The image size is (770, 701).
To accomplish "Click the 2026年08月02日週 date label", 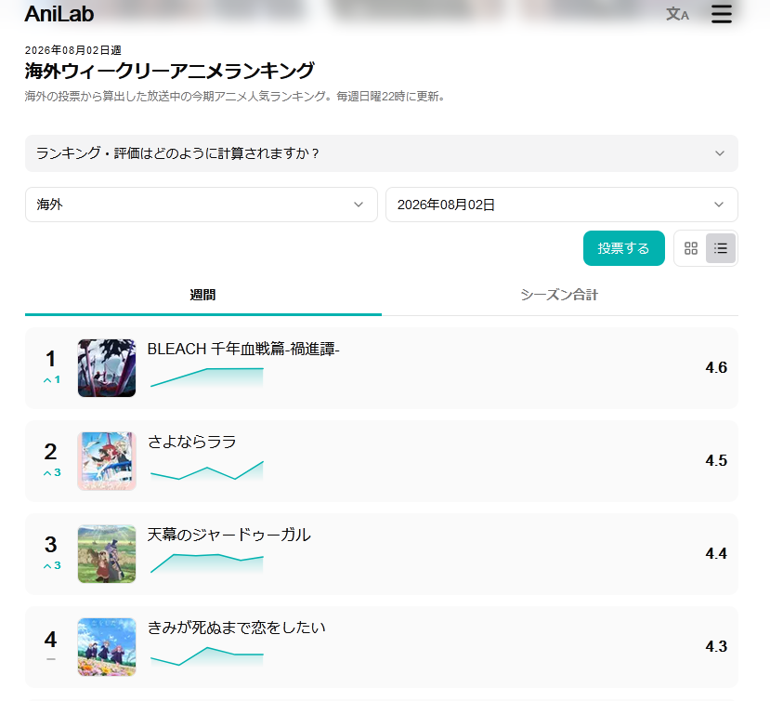I will point(73,50).
